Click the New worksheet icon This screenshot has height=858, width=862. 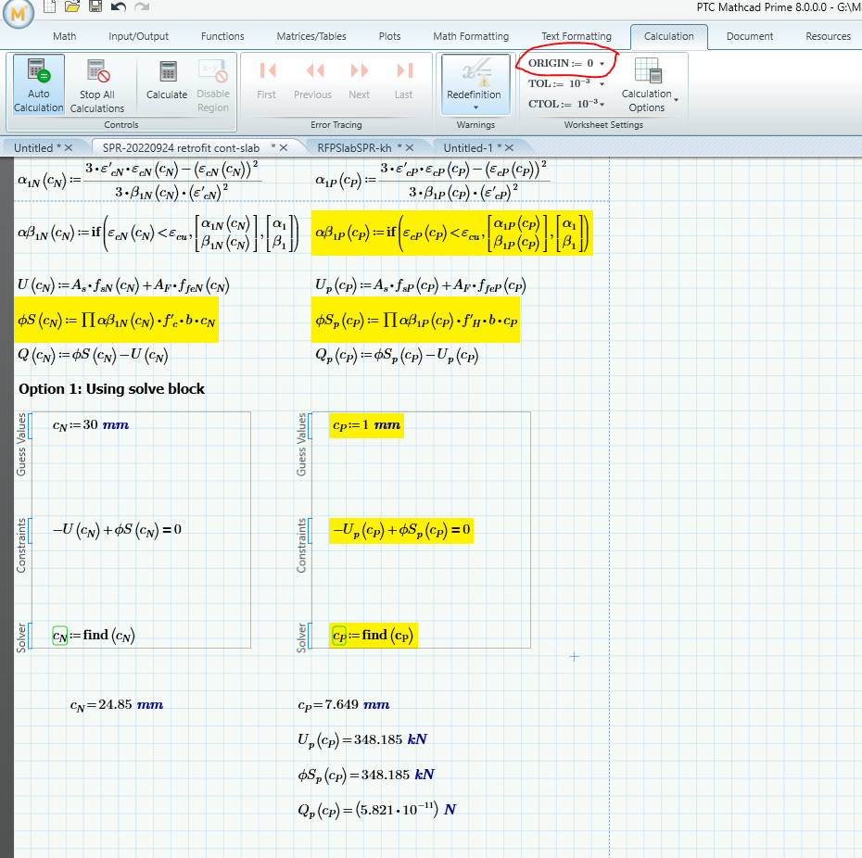(x=50, y=6)
